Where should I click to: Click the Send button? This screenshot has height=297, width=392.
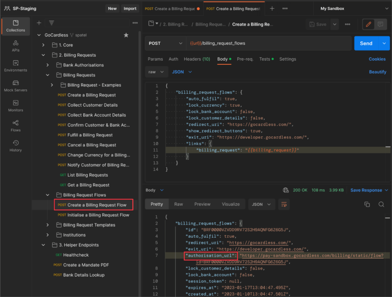coord(366,43)
